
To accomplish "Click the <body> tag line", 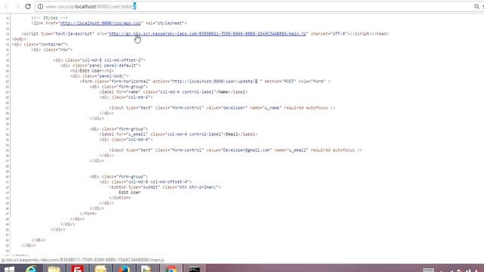I will (19, 39).
